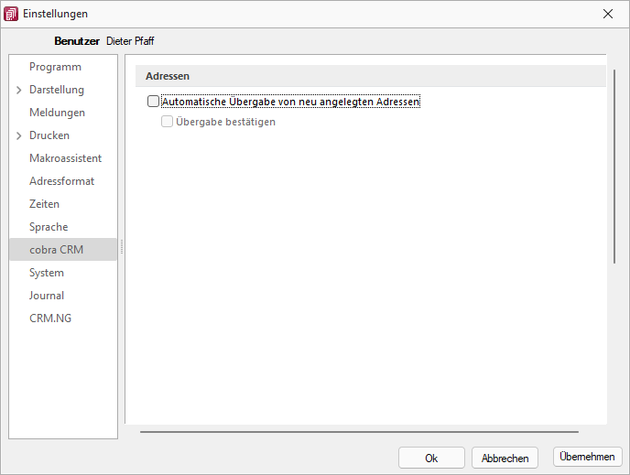Image resolution: width=630 pixels, height=475 pixels.
Task: Open the Programm settings page
Action: (x=56, y=67)
